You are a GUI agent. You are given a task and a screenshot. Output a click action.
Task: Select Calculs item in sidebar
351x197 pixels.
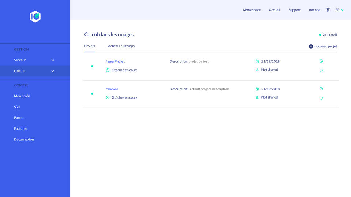tap(35, 71)
